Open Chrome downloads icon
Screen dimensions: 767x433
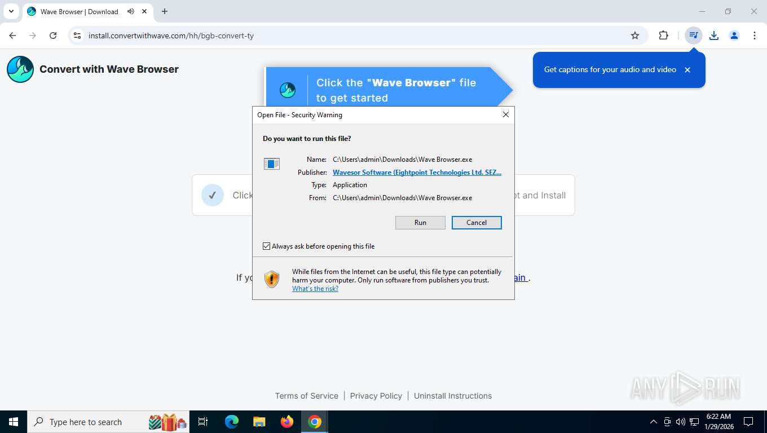[x=714, y=36]
